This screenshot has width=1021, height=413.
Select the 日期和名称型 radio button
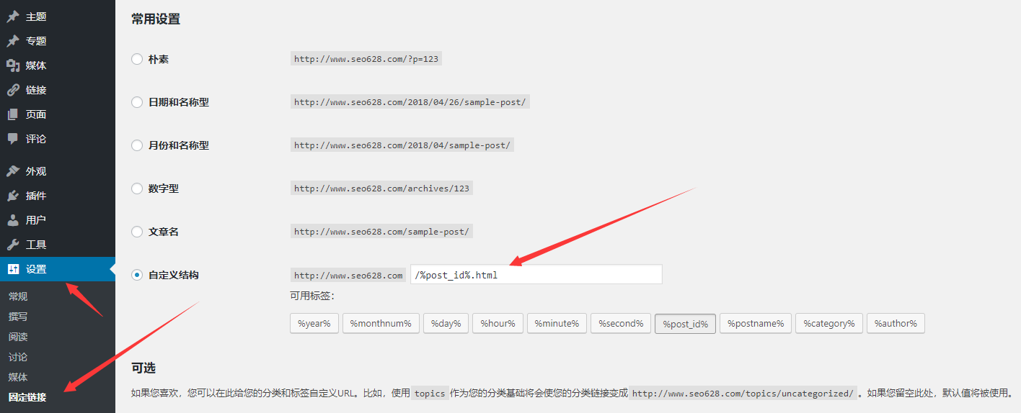[137, 102]
